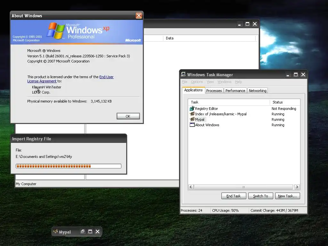Click the CPU Usage: 50% status entry
The height and width of the screenshot is (246, 328).
click(x=225, y=210)
